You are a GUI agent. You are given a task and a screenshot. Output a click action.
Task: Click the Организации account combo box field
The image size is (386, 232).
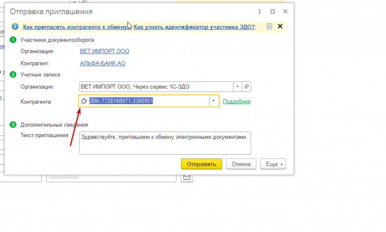click(x=156, y=86)
